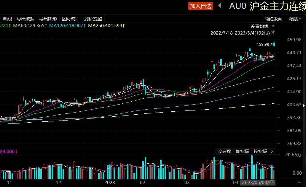Toggle the pin icon beside the date range
The image size is (306, 187).
click(x=273, y=32)
